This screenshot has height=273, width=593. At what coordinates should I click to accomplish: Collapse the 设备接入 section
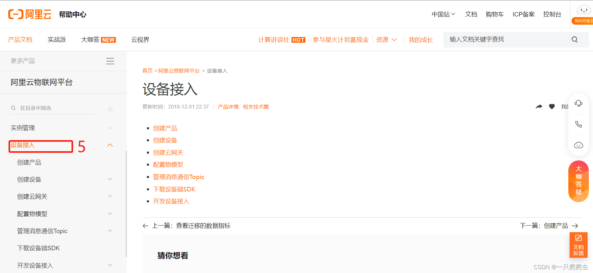pyautogui.click(x=110, y=145)
